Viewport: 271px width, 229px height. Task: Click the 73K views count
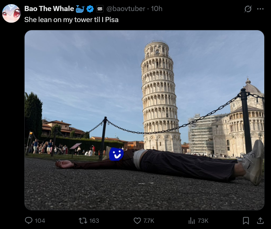tap(203, 221)
